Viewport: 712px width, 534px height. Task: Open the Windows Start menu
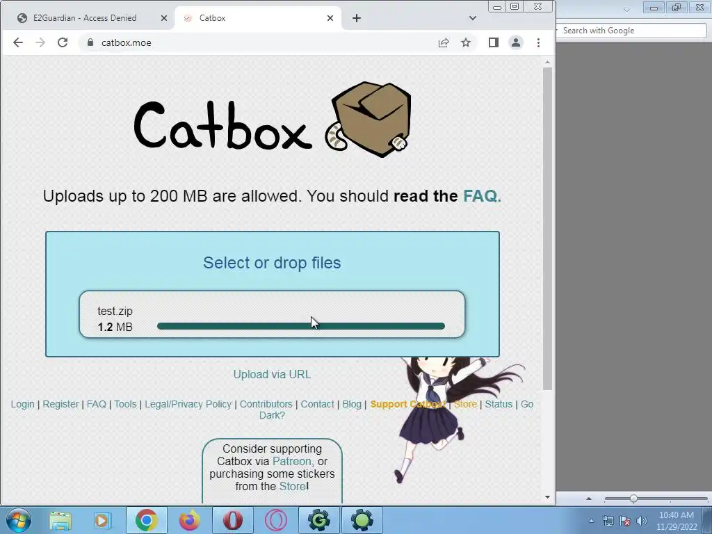19,520
